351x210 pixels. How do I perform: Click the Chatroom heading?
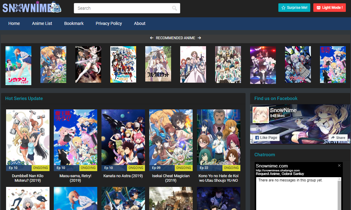[265, 155]
